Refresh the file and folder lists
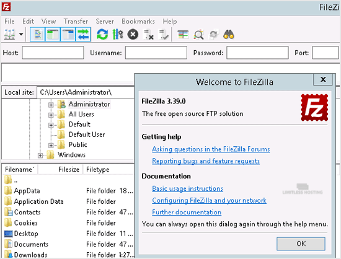The width and height of the screenshot is (341, 259). pos(102,34)
